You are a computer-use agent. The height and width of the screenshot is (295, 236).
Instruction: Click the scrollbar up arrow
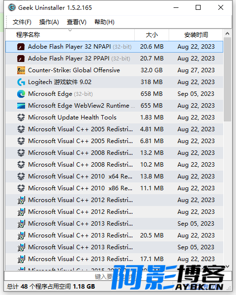tap(227, 33)
